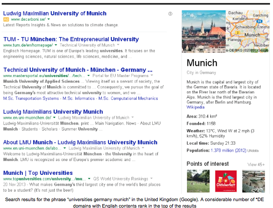Click 'Founded: 1158' fact line
This screenshot has height=208, width=273.
(201, 124)
